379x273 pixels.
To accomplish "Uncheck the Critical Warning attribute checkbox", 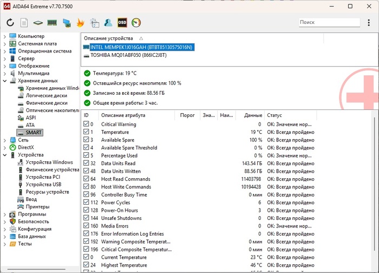I will (x=87, y=125).
